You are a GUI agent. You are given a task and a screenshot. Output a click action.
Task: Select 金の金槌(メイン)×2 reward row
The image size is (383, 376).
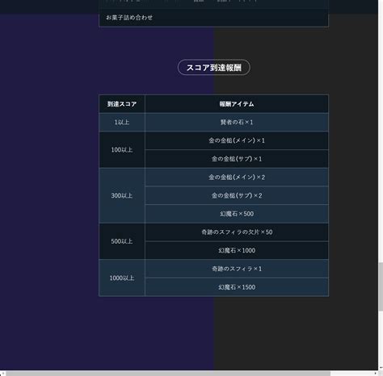click(x=237, y=177)
